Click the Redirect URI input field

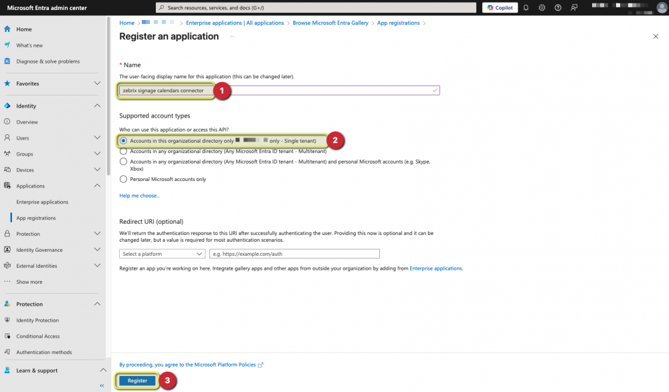(x=294, y=254)
